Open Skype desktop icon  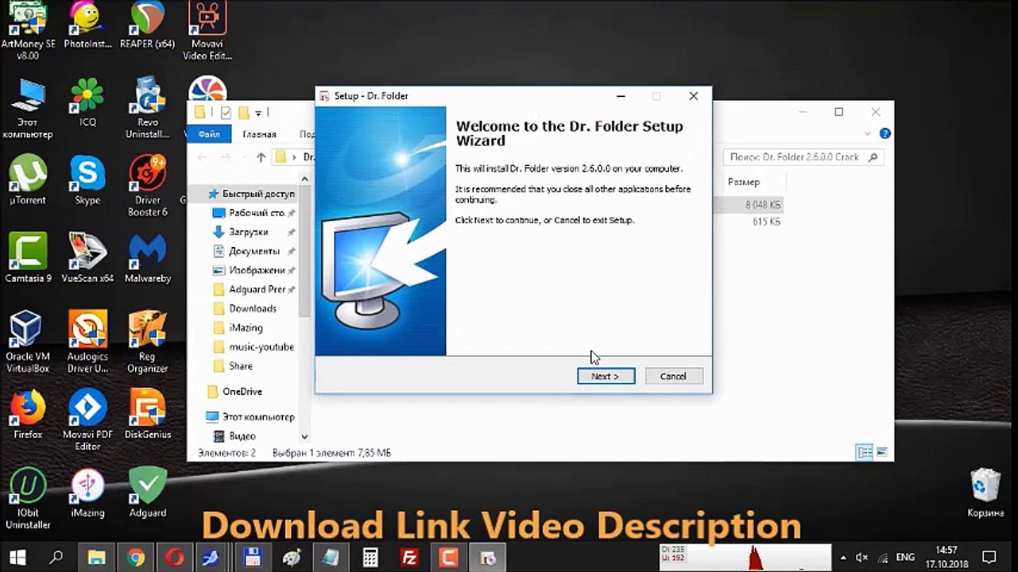coord(87,180)
